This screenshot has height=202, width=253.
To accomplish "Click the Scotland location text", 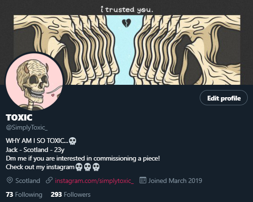I will pyautogui.click(x=28, y=181).
